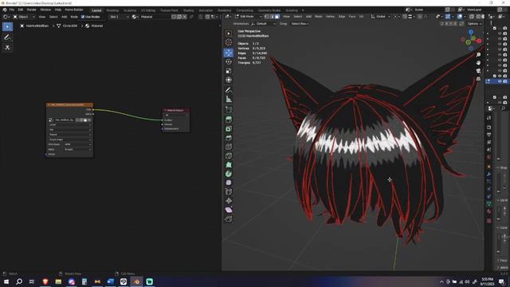Select the Annotate tool in 3D viewport
The image size is (510, 287).
[229, 90]
